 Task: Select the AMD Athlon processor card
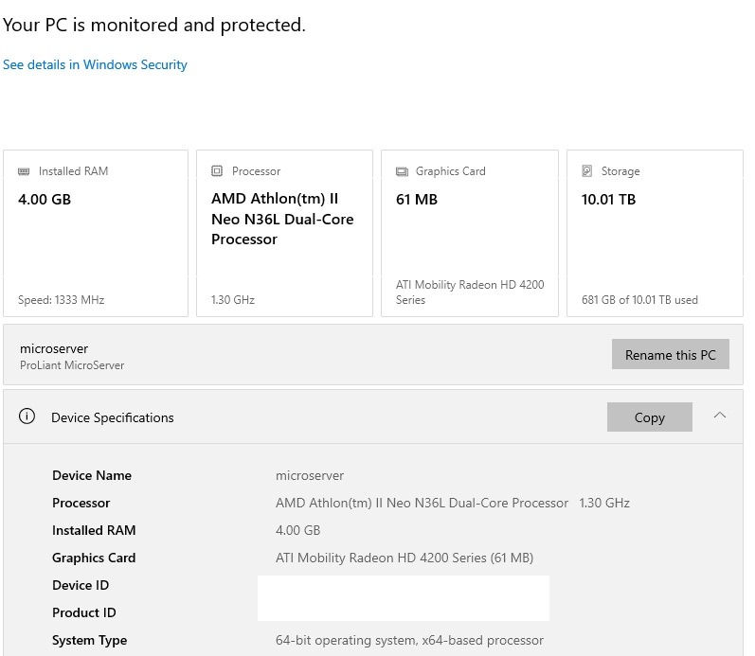click(284, 233)
